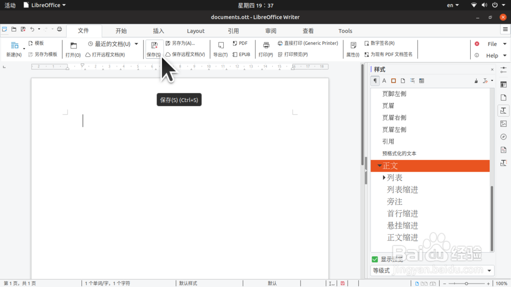Open Styles actions dropdown arrow
Image resolution: width=511 pixels, height=287 pixels.
pyautogui.click(x=492, y=81)
